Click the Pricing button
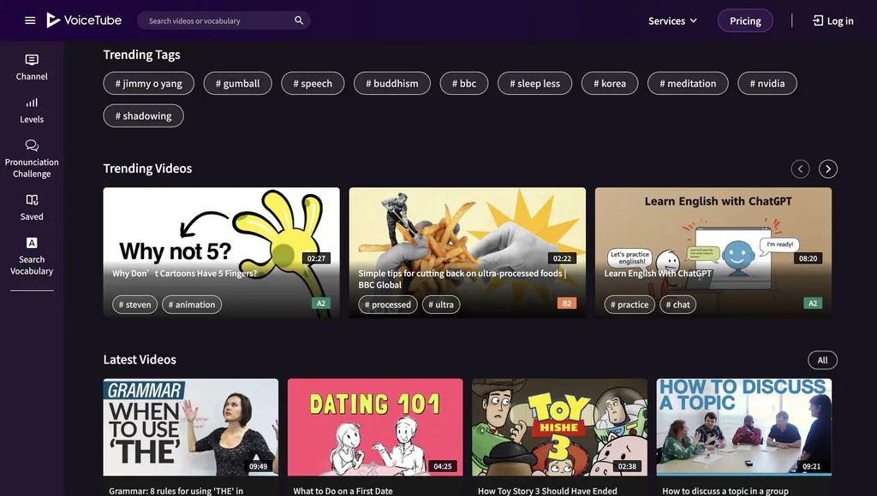This screenshot has width=877, height=496. (745, 21)
